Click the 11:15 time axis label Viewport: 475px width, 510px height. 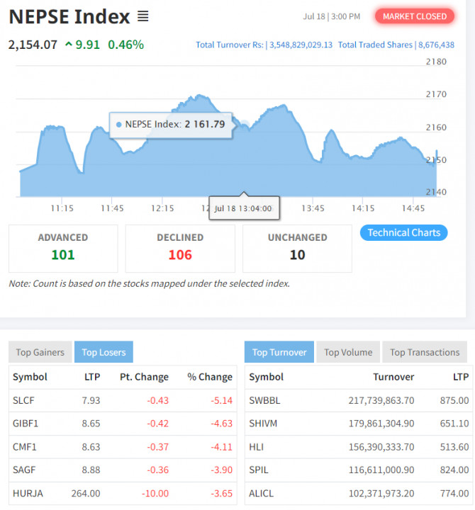[62, 208]
